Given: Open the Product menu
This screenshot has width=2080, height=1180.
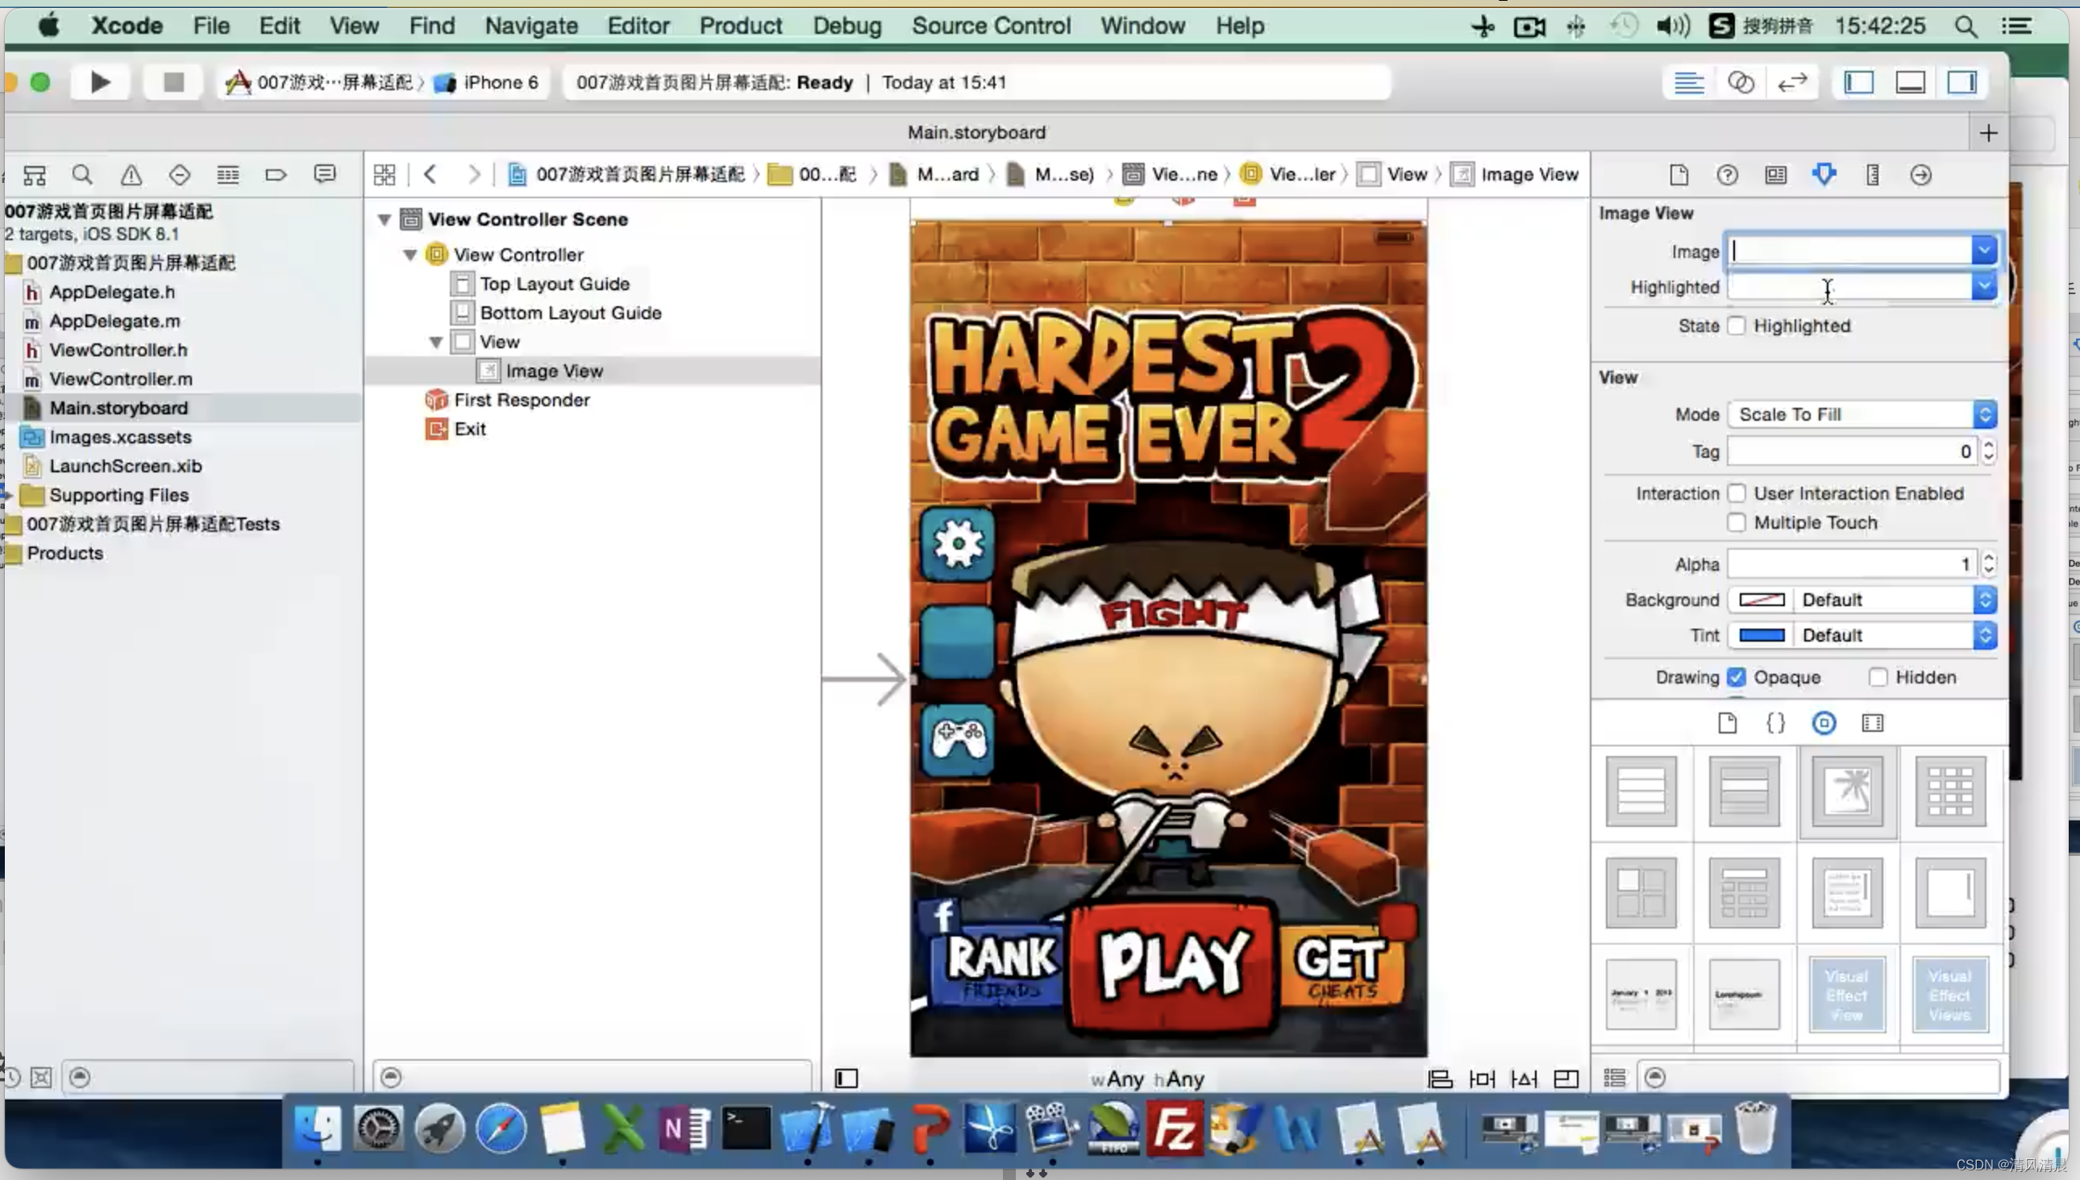Looking at the screenshot, I should click(x=740, y=26).
